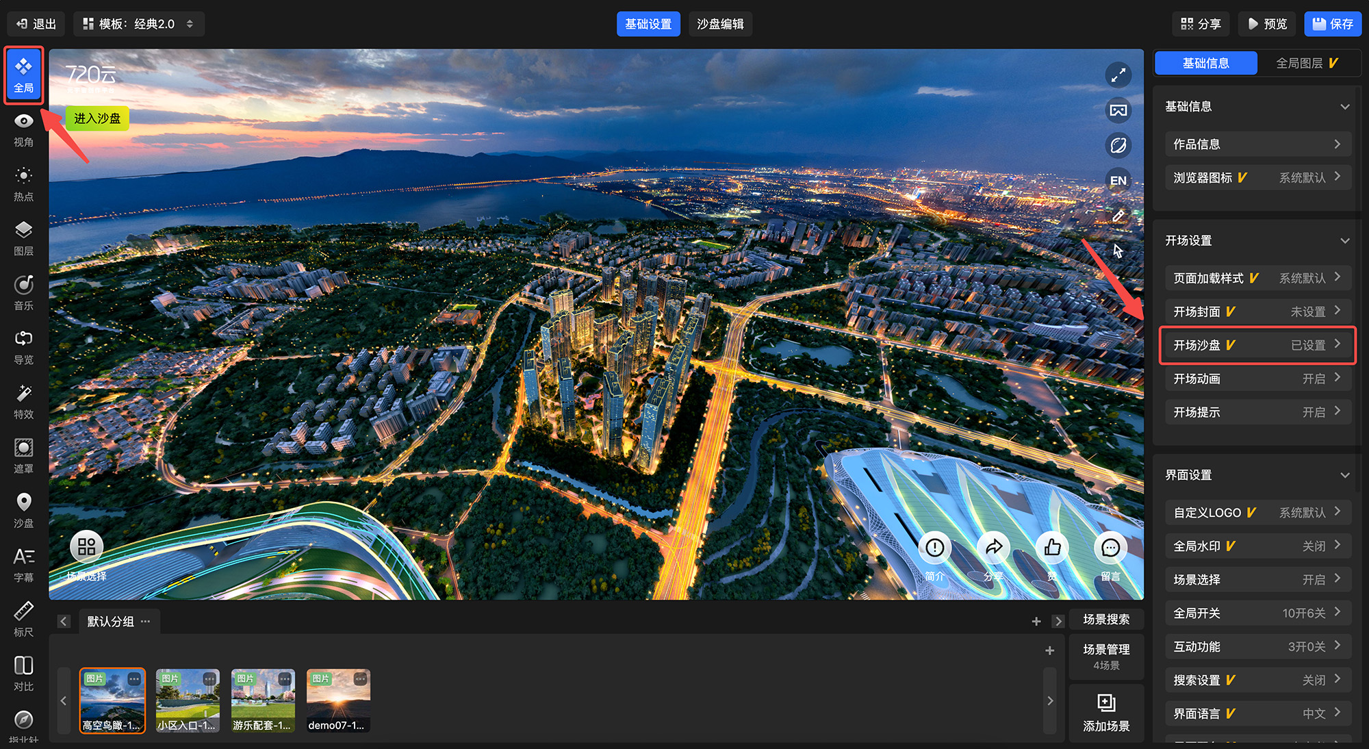Open the 热点 hotspot tool in sidebar
This screenshot has height=749, width=1369.
pyautogui.click(x=23, y=183)
